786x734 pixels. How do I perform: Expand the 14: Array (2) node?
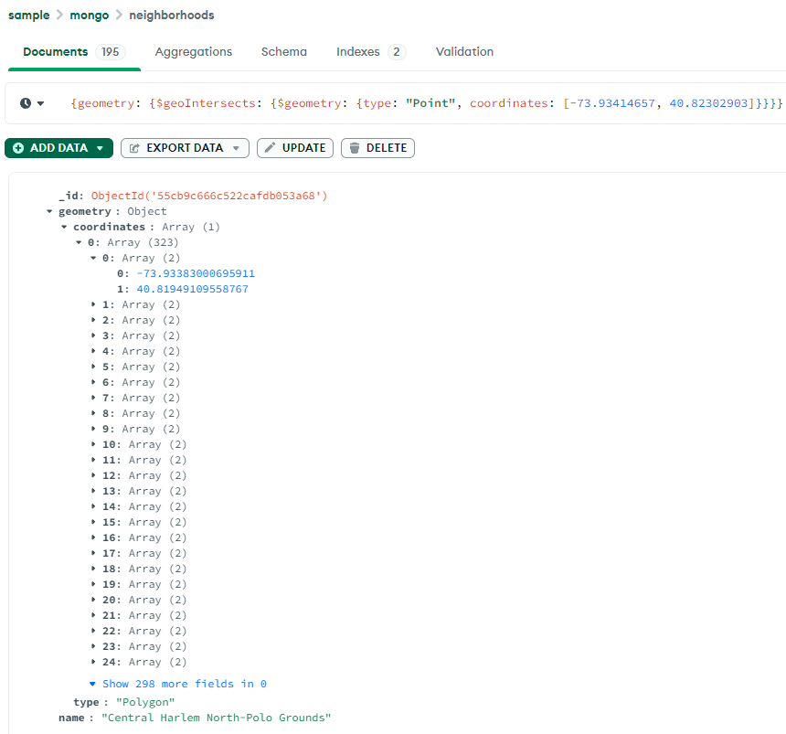click(92, 507)
